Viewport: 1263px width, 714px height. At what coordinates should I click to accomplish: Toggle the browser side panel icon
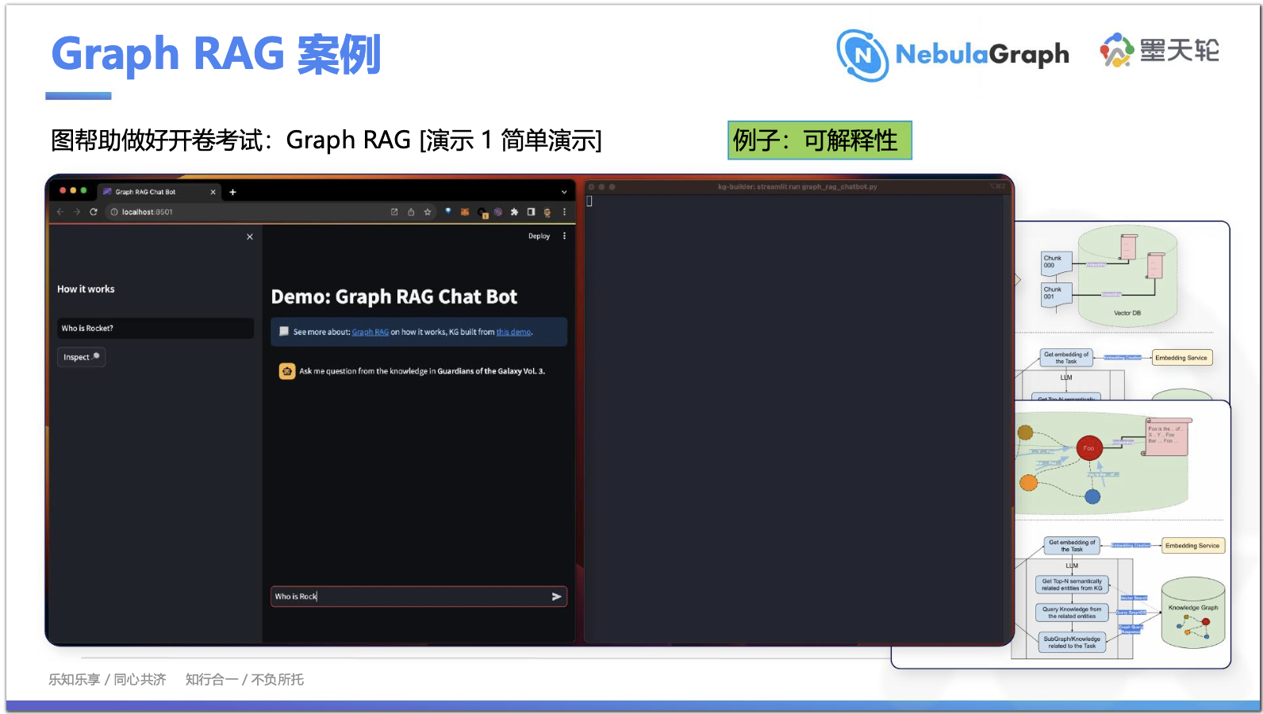531,212
